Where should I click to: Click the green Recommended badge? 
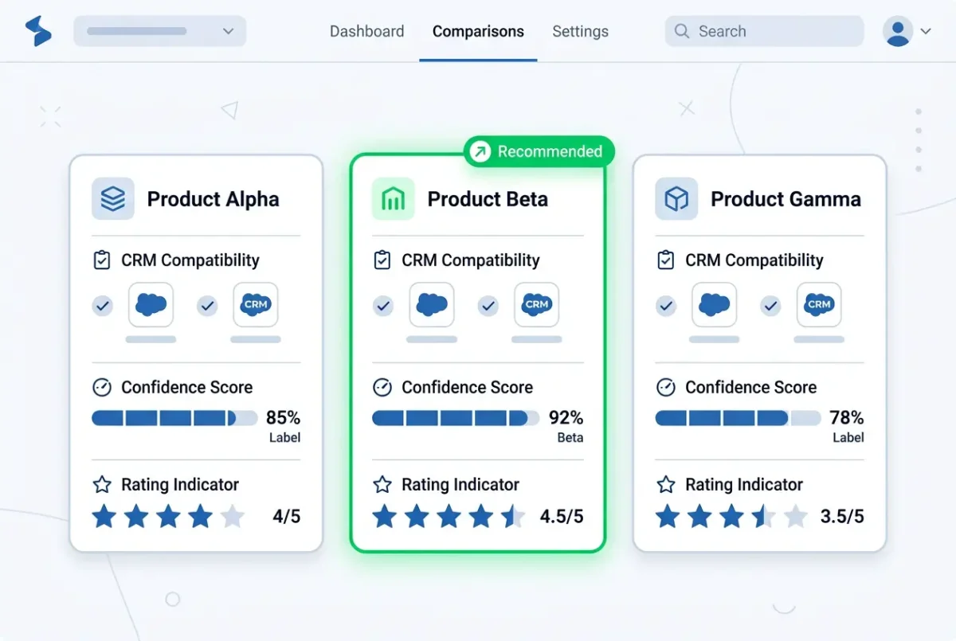click(x=539, y=151)
